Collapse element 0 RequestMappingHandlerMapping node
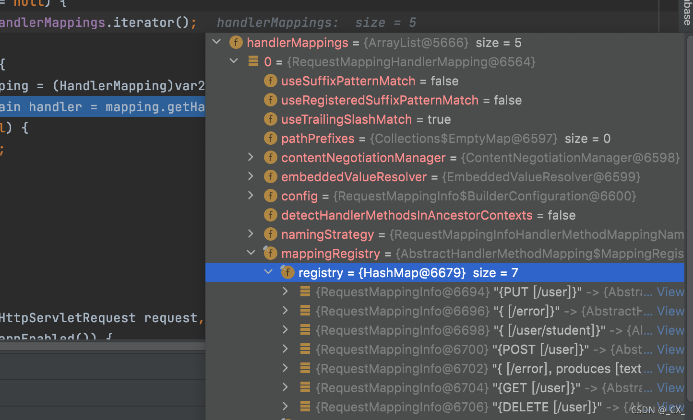This screenshot has width=693, height=420. tap(234, 61)
